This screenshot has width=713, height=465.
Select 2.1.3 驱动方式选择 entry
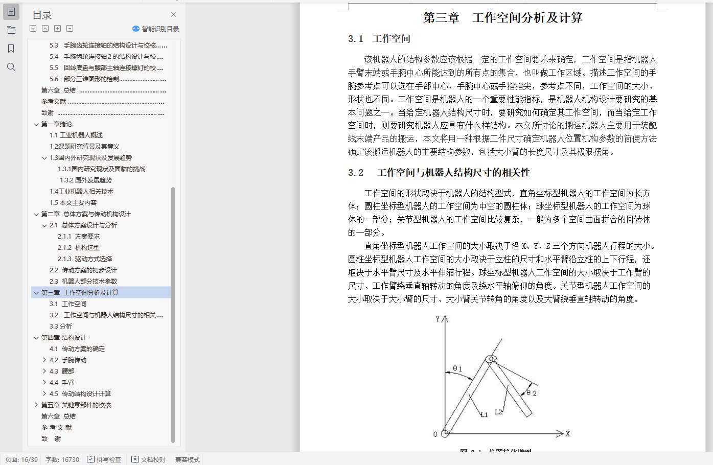pyautogui.click(x=85, y=259)
